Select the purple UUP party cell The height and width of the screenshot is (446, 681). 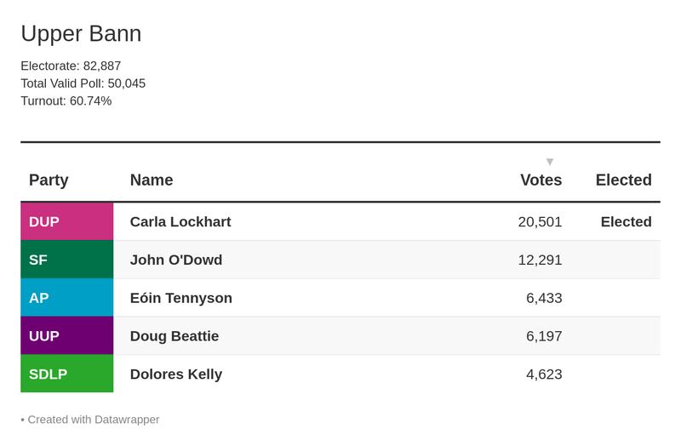66,336
